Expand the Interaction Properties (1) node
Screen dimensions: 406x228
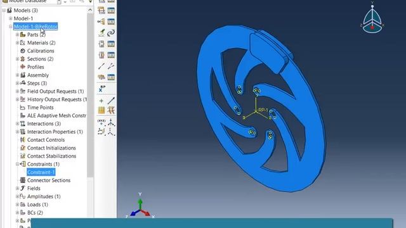pyautogui.click(x=17, y=132)
